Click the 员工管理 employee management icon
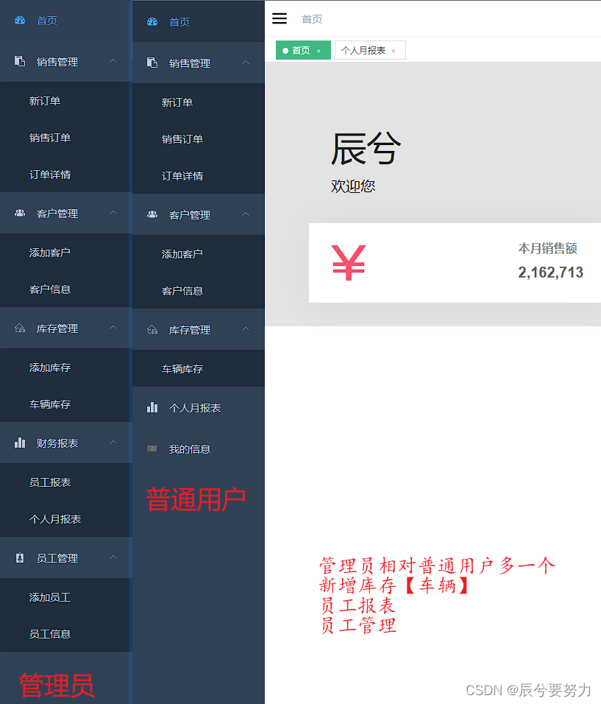 (18, 557)
